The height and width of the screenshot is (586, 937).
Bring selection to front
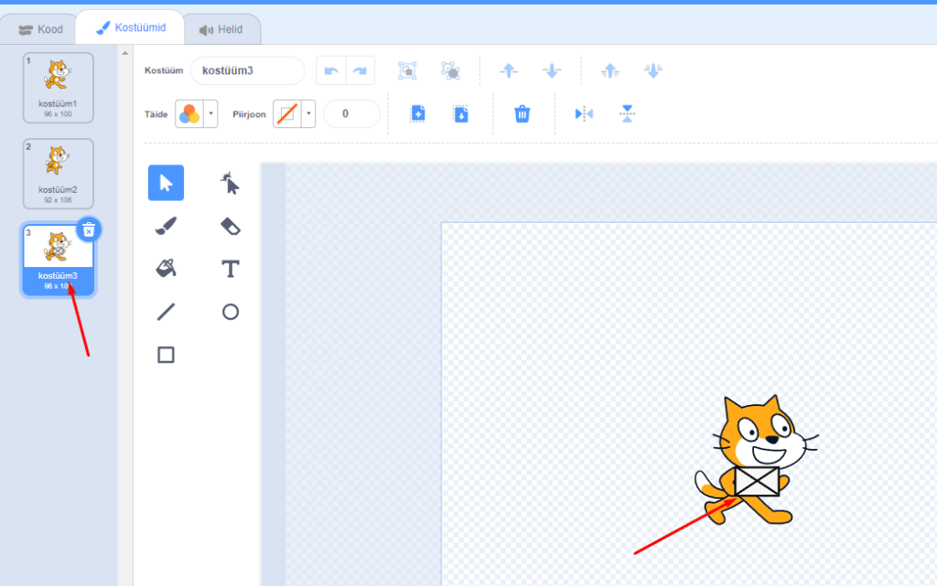[610, 71]
